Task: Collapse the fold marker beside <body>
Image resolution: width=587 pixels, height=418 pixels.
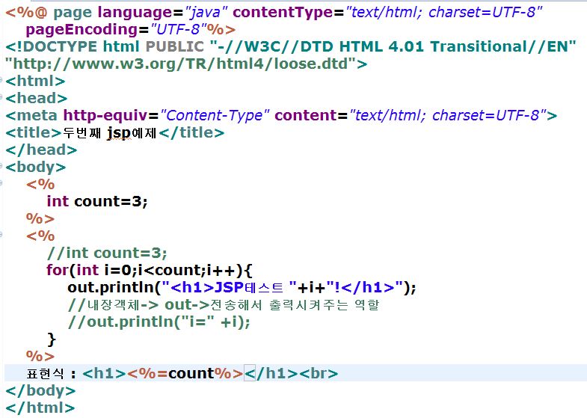Action: 1,166
